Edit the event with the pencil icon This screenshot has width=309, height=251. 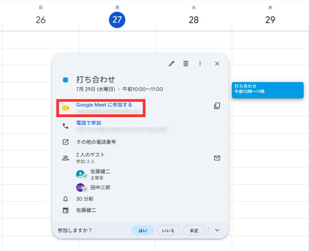171,64
